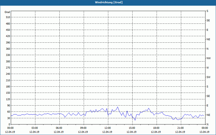The image size is (216, 135).
Task: Click the 09:00 label on time axis
Action: [84, 128]
